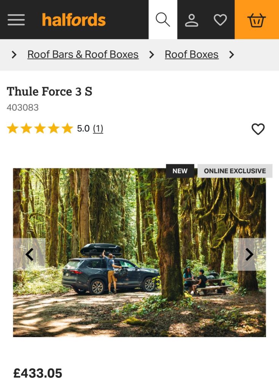The image size is (279, 390).
Task: Click the NEW product badge
Action: coord(180,171)
